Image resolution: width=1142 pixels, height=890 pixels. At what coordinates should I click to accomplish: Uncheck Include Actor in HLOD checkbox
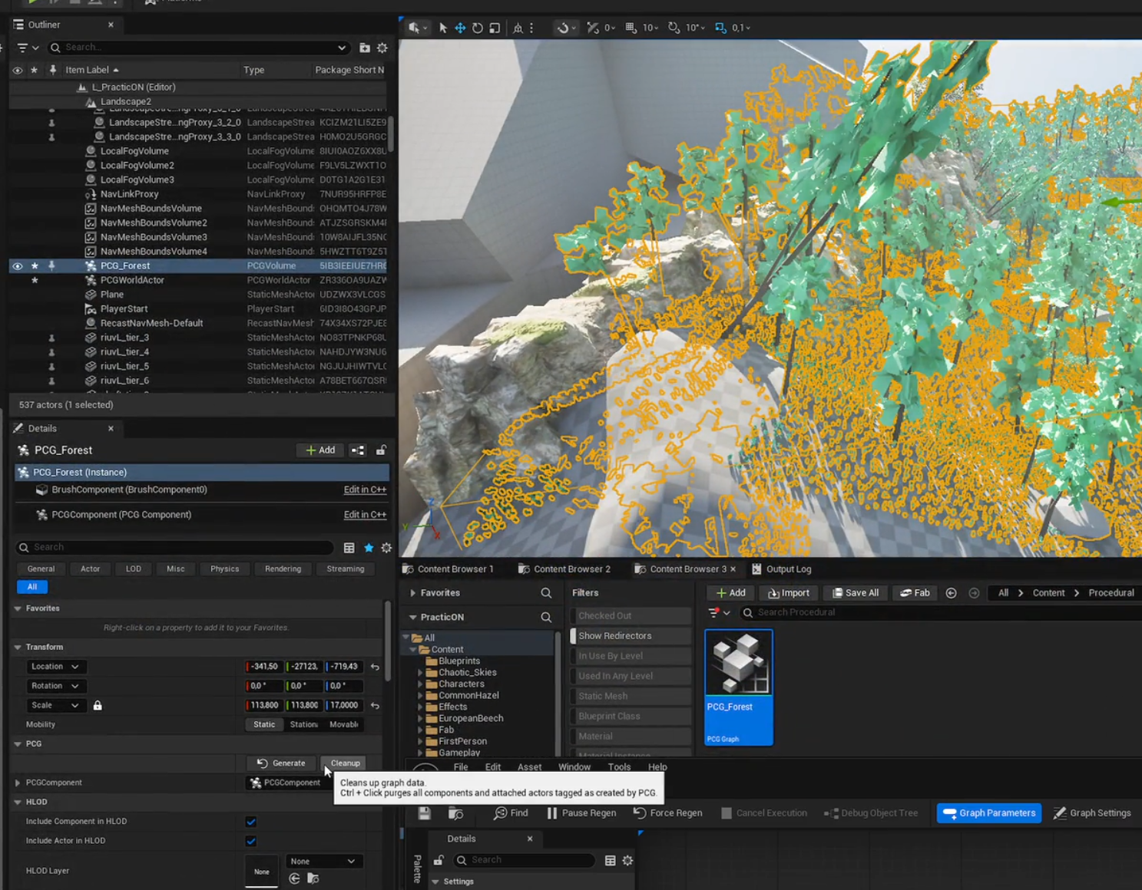click(250, 841)
